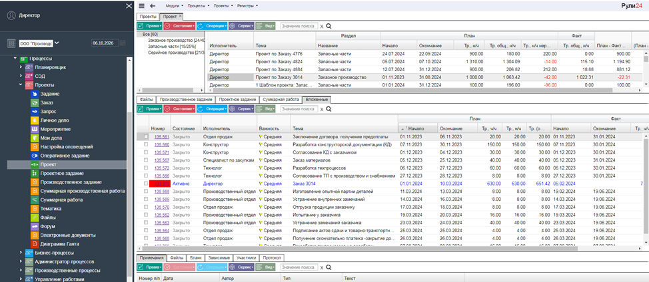Click red highlighted number cell of active row
The height and width of the screenshot is (282, 649).
pos(159,184)
